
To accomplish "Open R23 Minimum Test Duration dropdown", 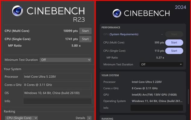I will click(65, 60).
